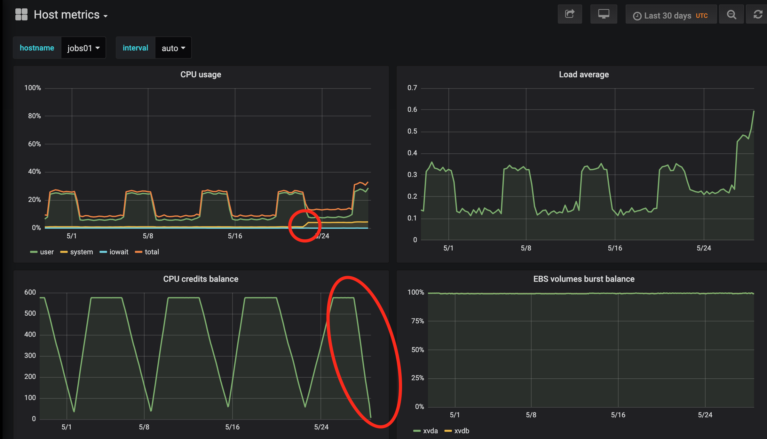Click the 5/8 date label under CPU credits

144,427
